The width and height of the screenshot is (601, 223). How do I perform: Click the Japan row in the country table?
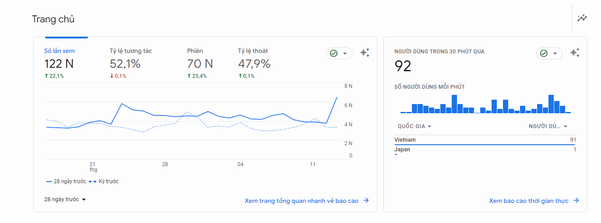485,150
